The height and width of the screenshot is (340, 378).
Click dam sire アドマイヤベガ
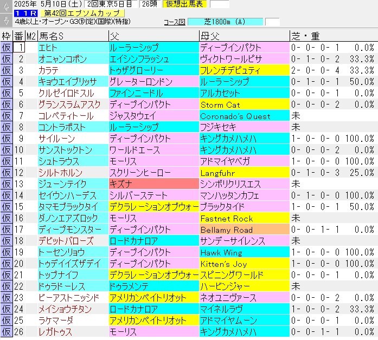(245, 161)
